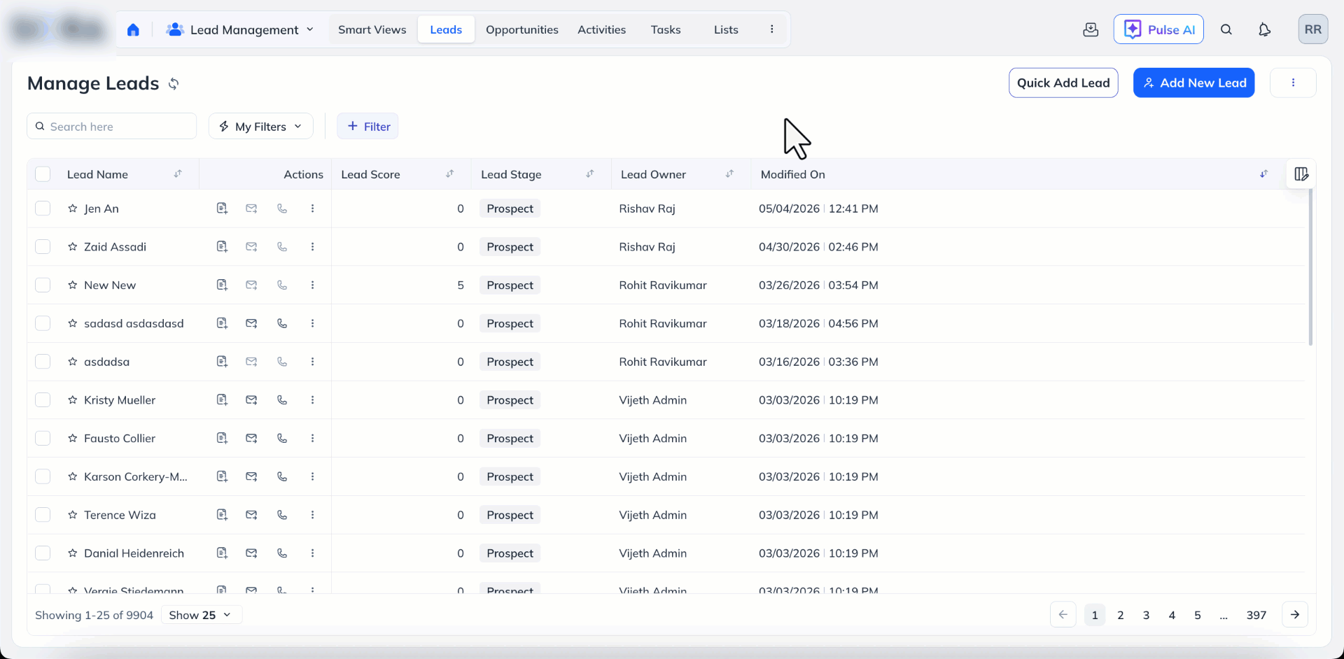
Task: Open the My Filters dropdown
Action: pos(260,127)
